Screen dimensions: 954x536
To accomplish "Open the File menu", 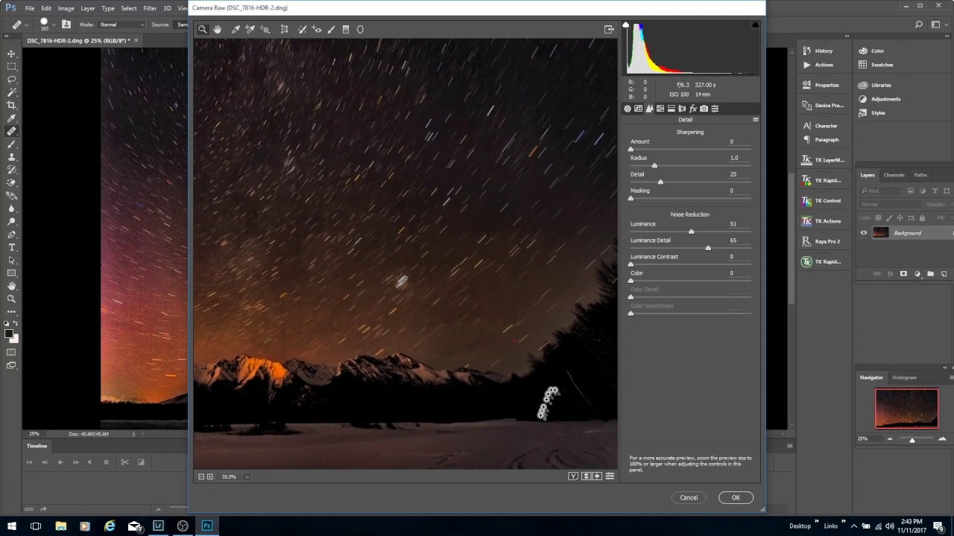I will pyautogui.click(x=29, y=8).
